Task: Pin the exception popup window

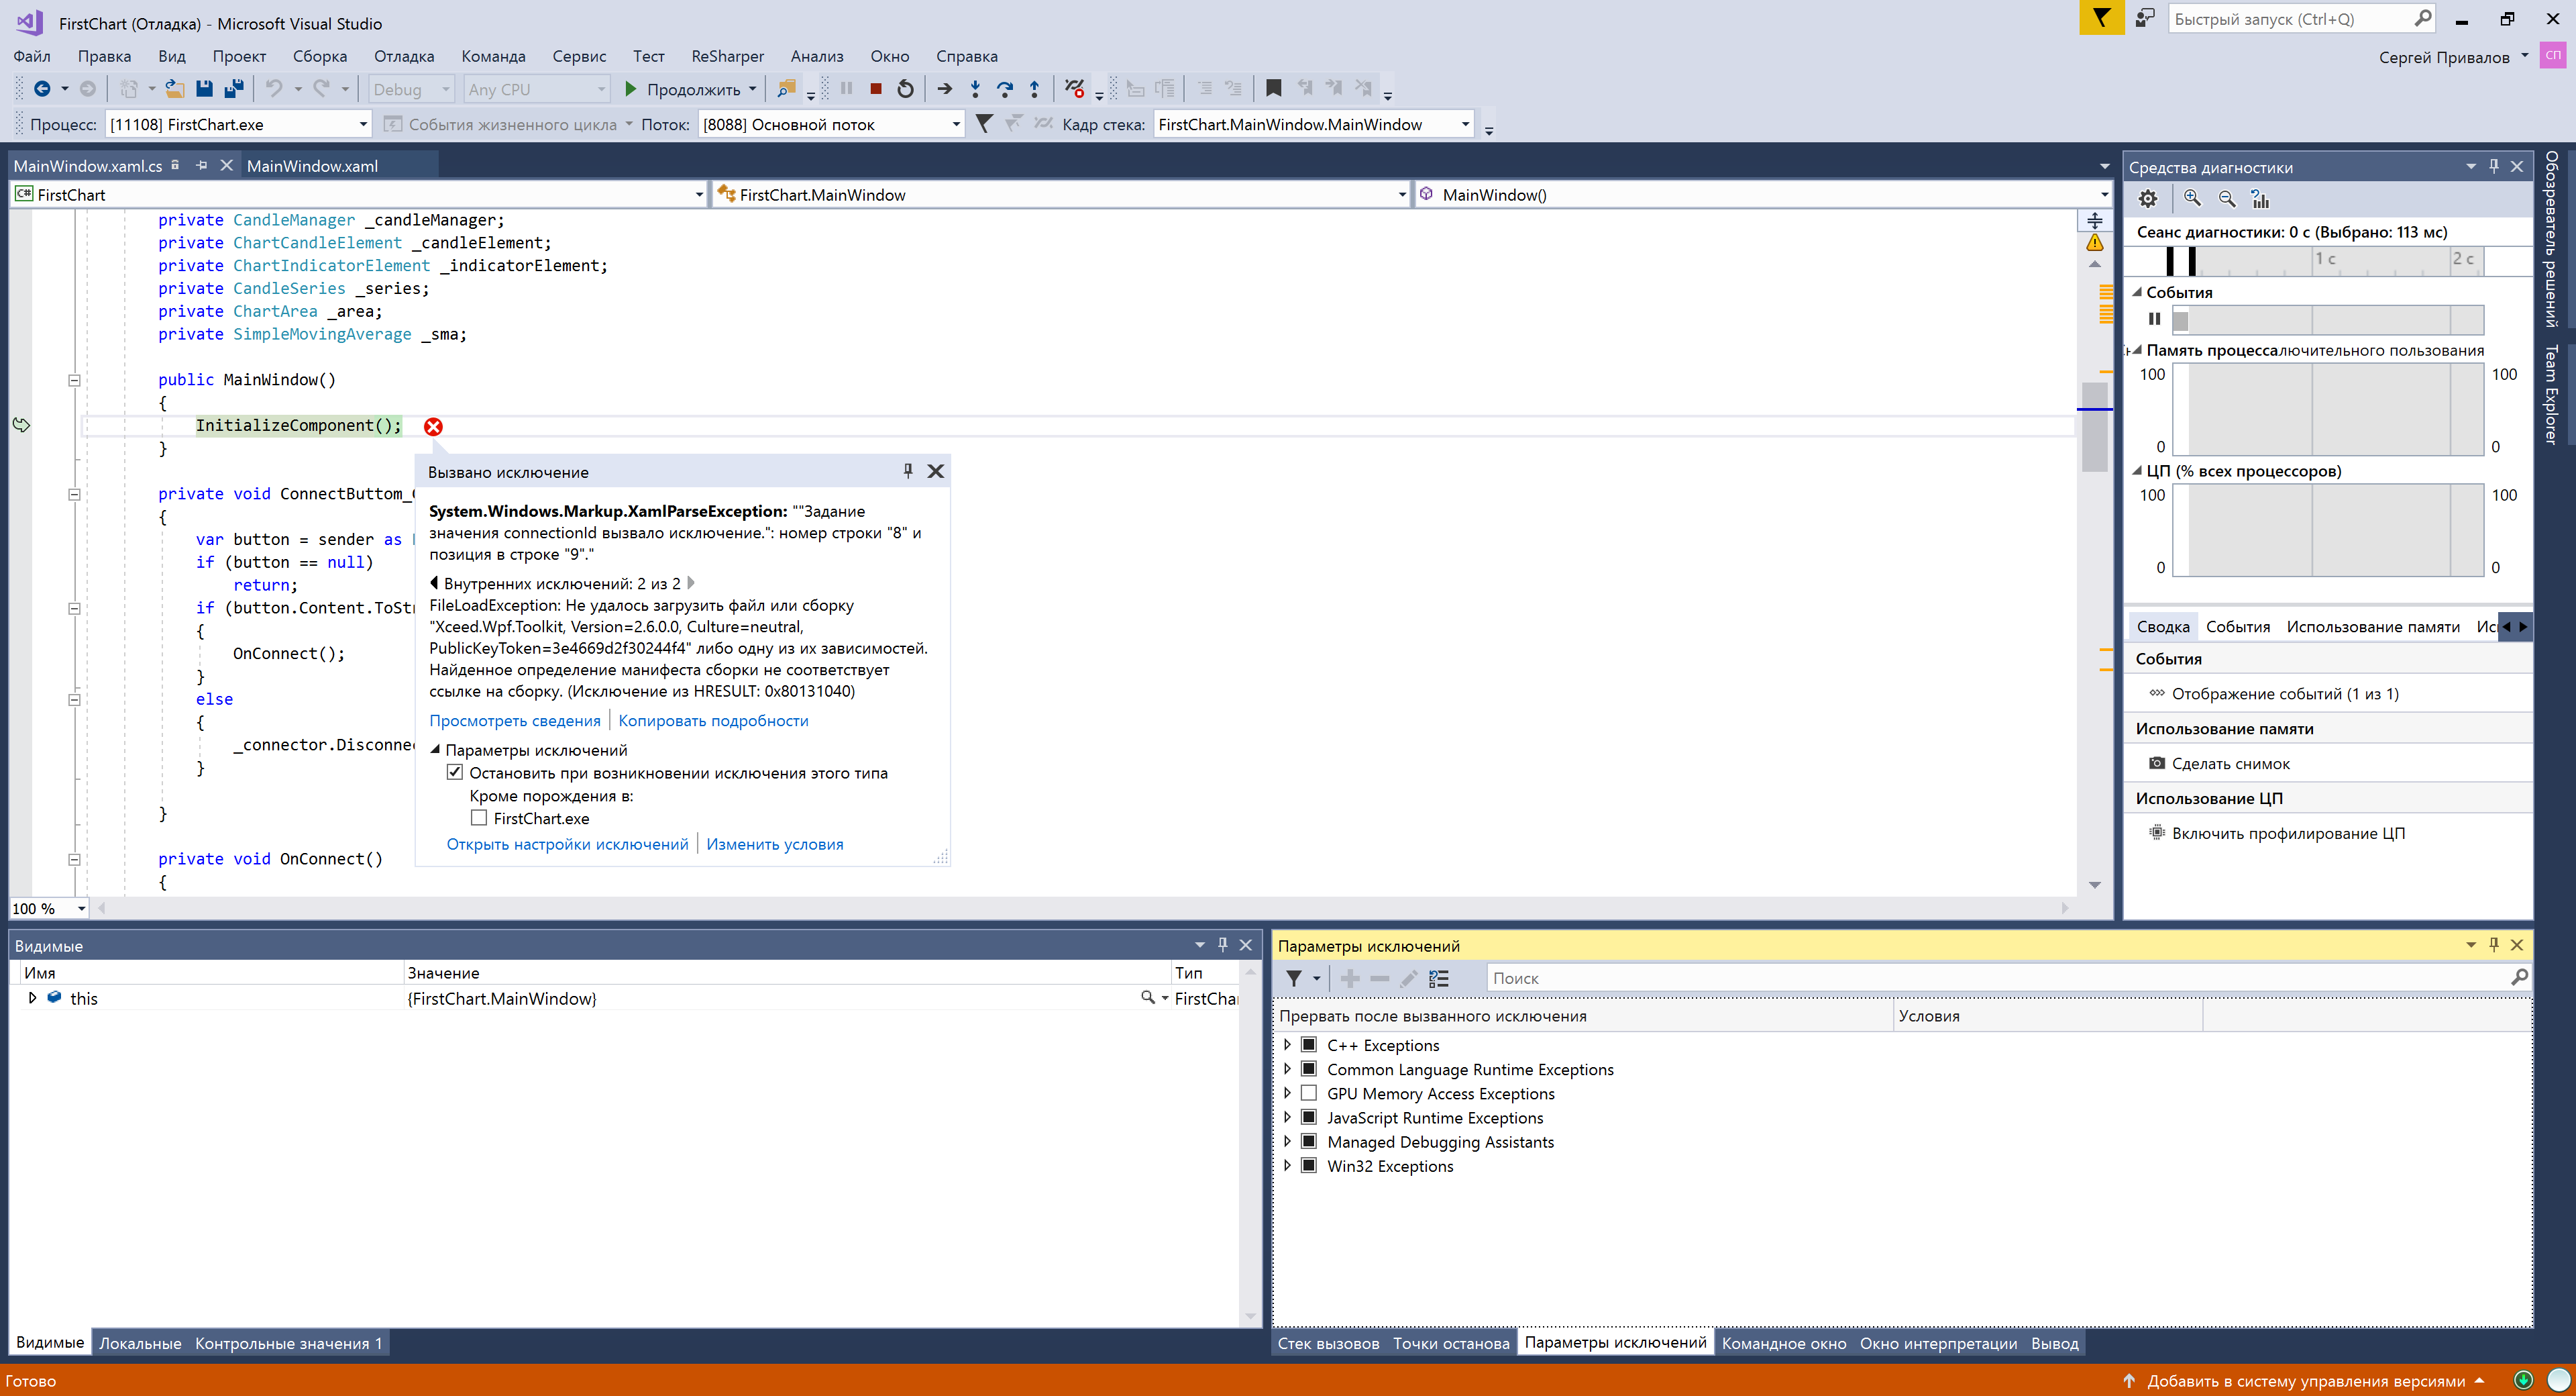Action: pos(908,471)
